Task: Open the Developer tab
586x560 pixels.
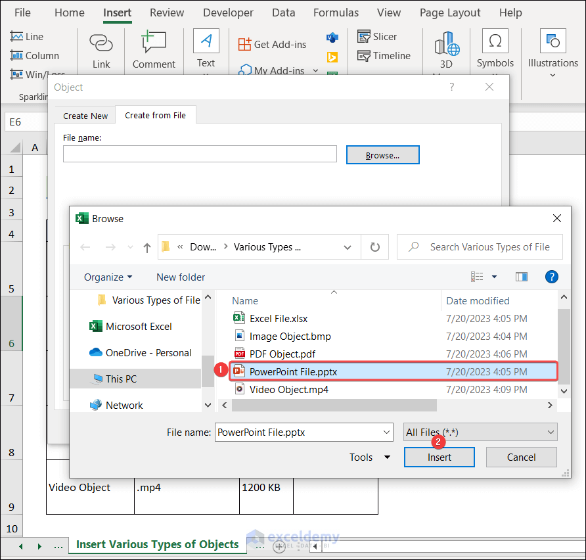Action: coord(228,12)
